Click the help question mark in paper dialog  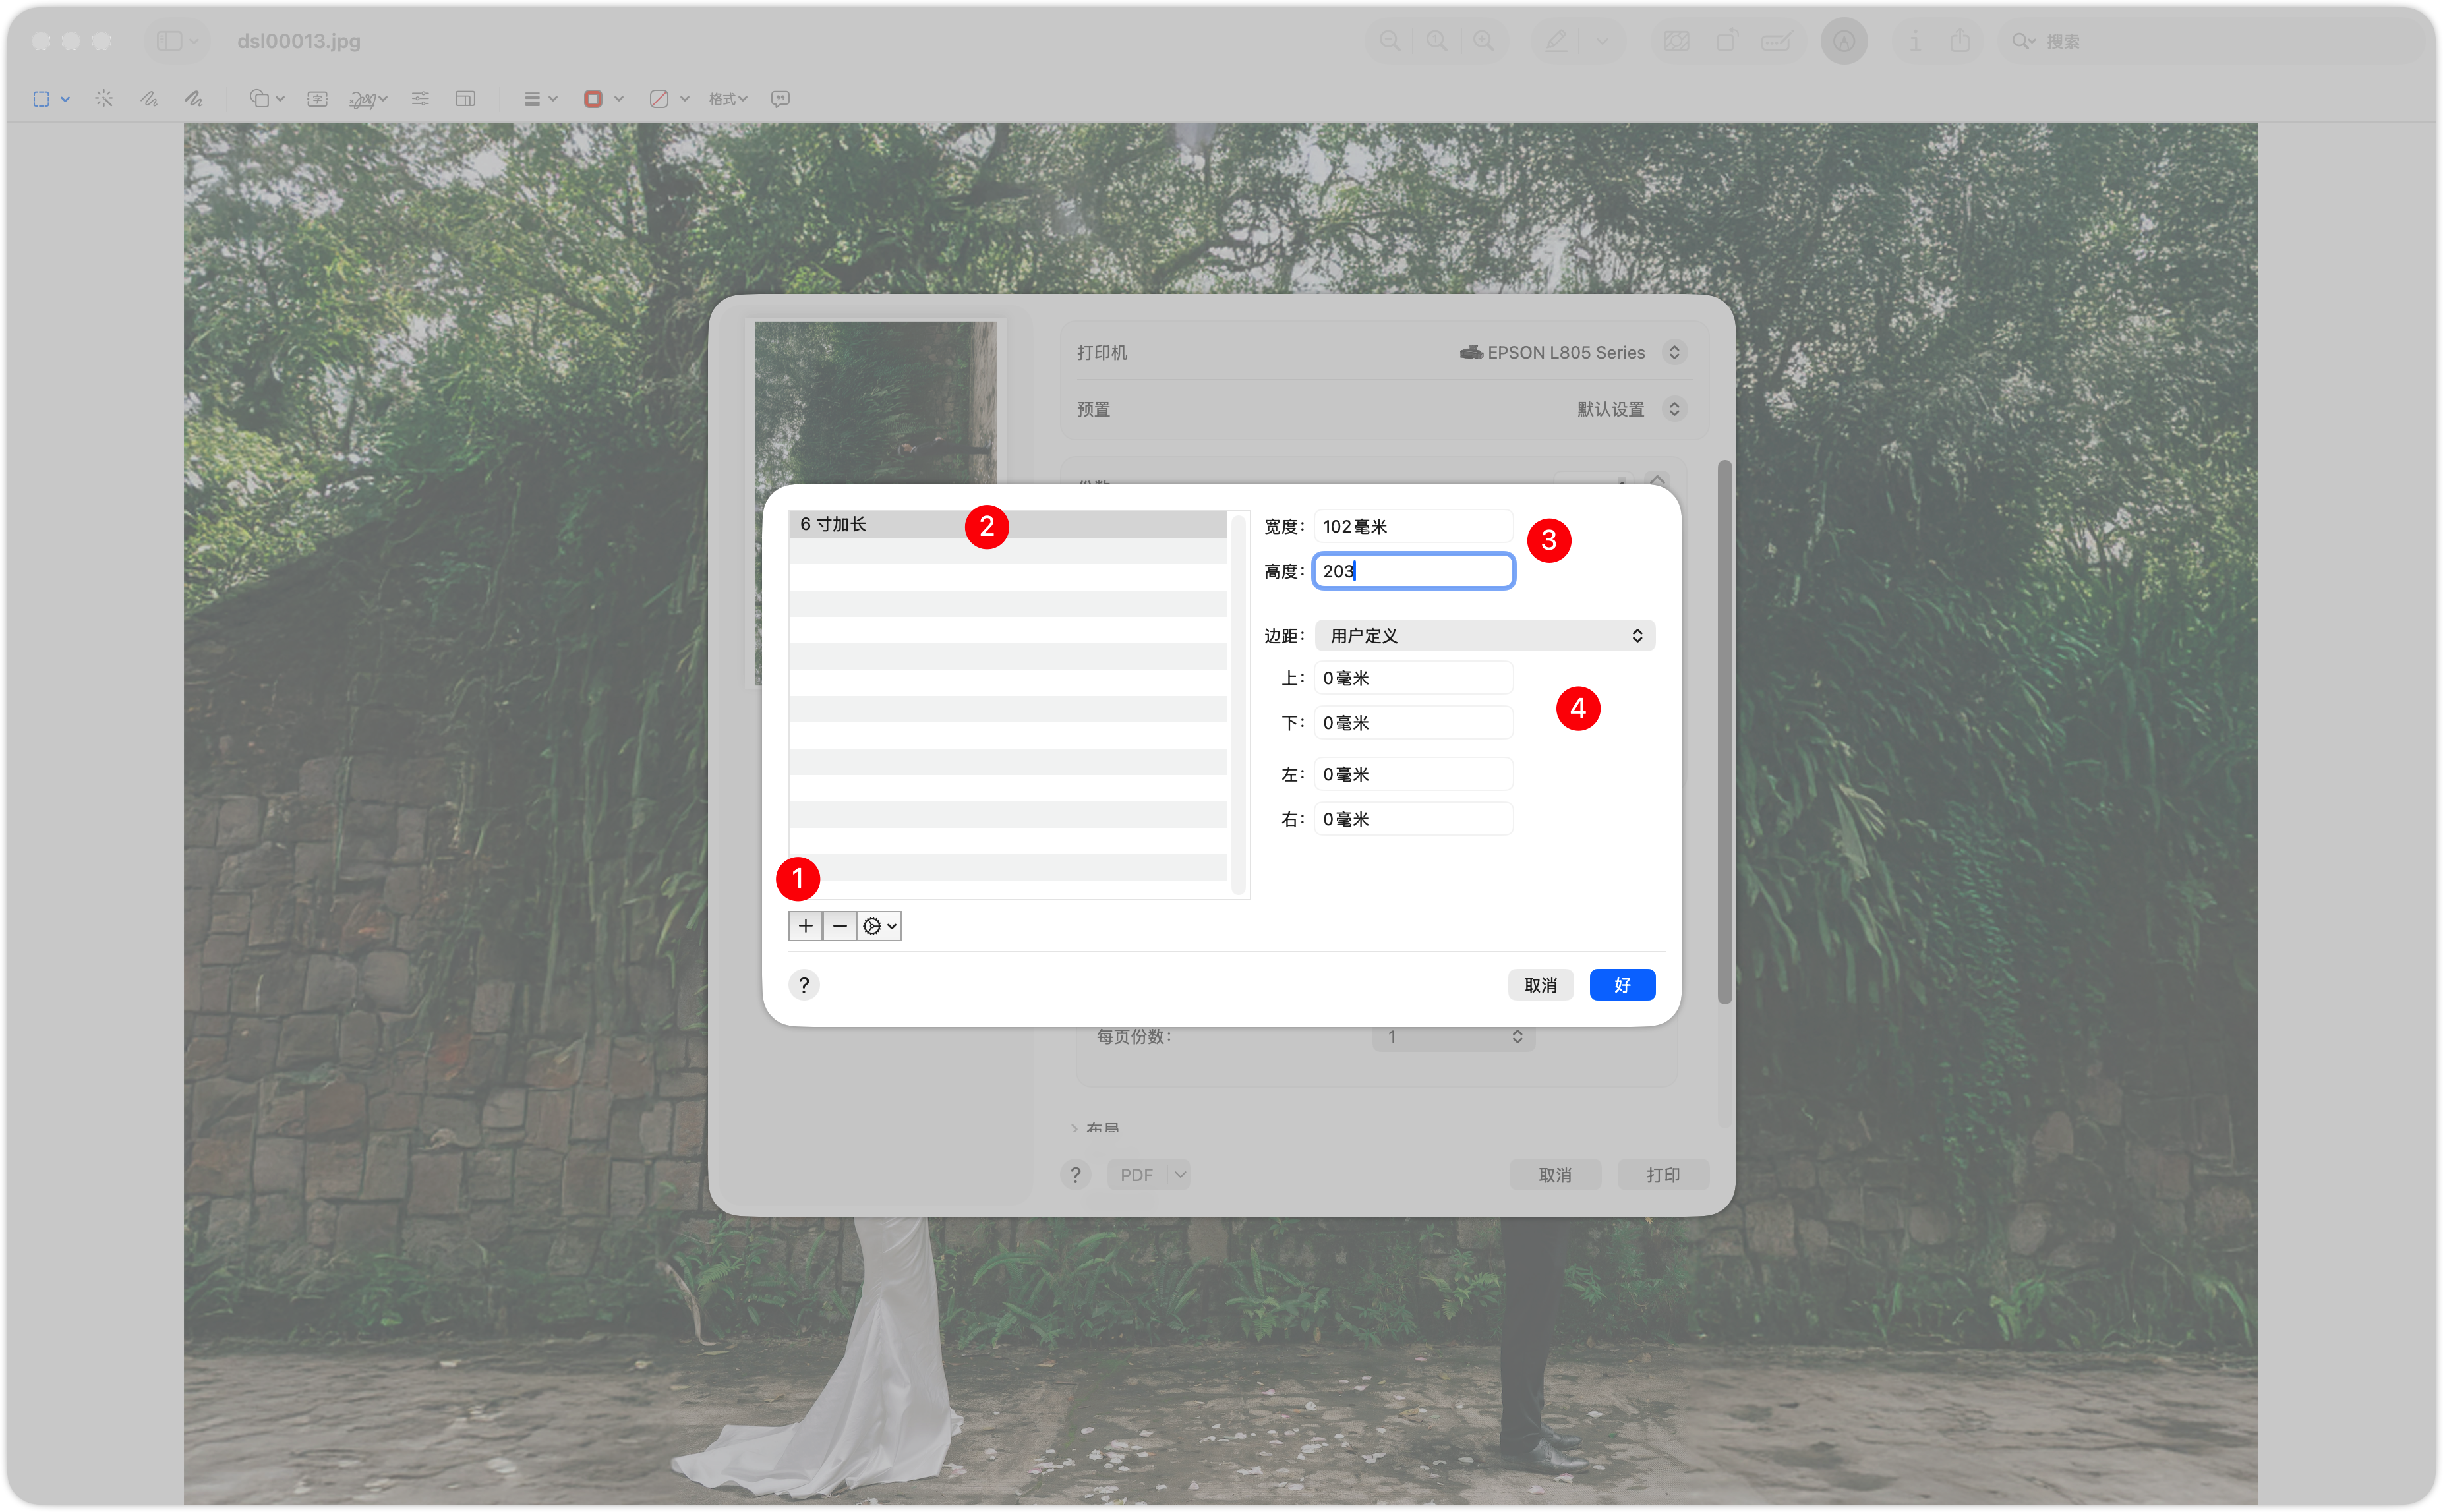(804, 985)
